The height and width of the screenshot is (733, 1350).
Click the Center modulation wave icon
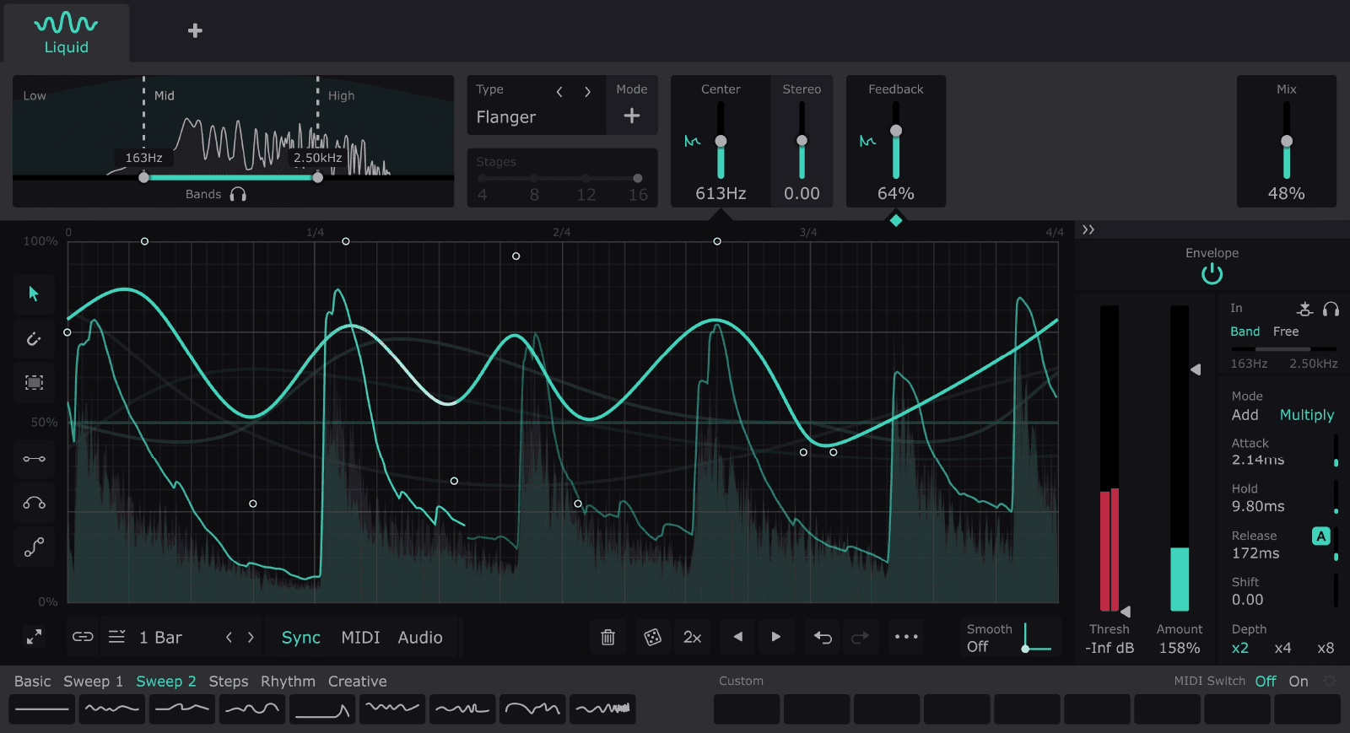pyautogui.click(x=693, y=141)
